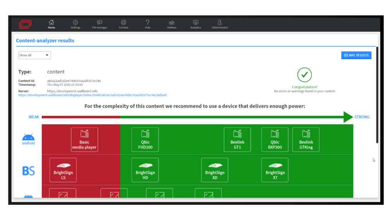Click the Mail Results button
This screenshot has height=220, width=392.
coord(356,55)
